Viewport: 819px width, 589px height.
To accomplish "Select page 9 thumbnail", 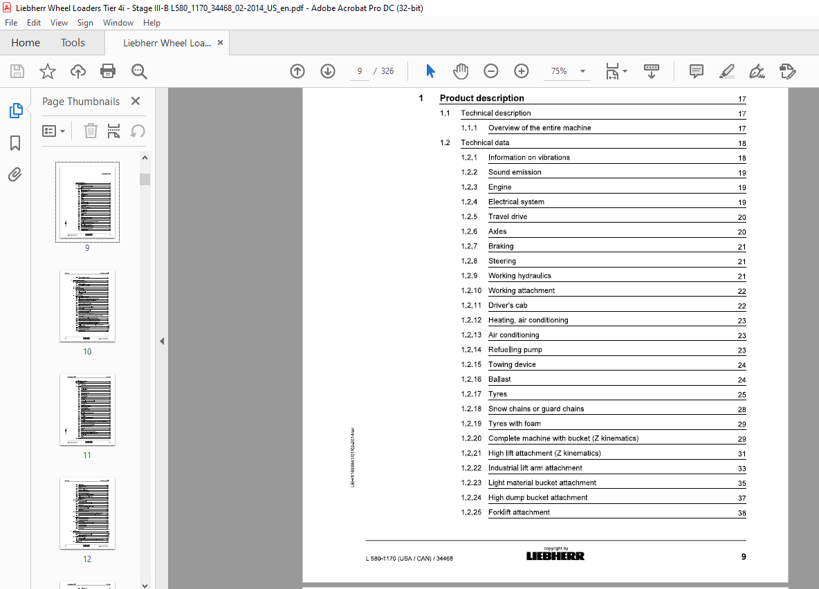I will tap(87, 202).
